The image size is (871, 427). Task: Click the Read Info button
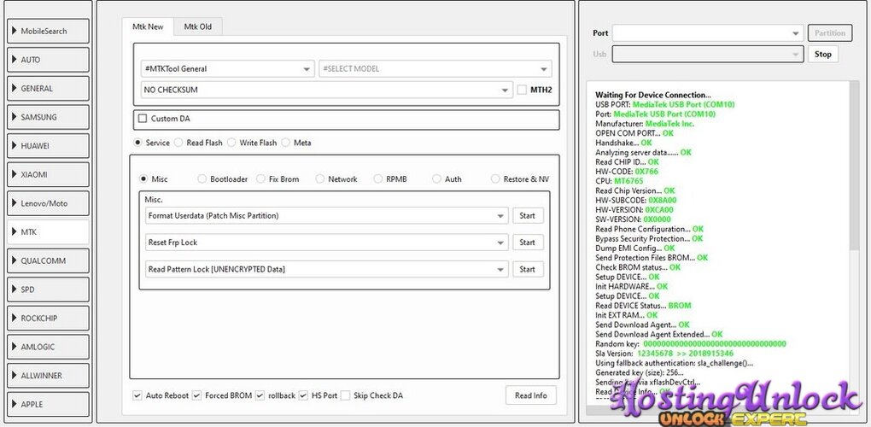click(530, 396)
